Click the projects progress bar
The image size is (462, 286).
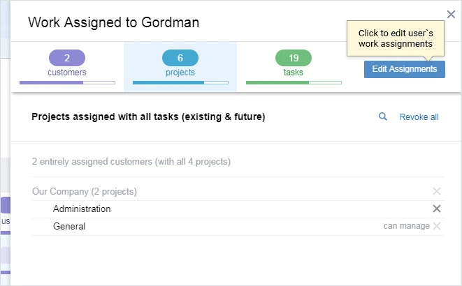point(180,82)
